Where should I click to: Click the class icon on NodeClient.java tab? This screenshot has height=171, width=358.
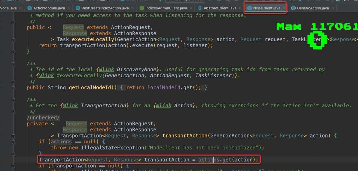[x=249, y=8]
